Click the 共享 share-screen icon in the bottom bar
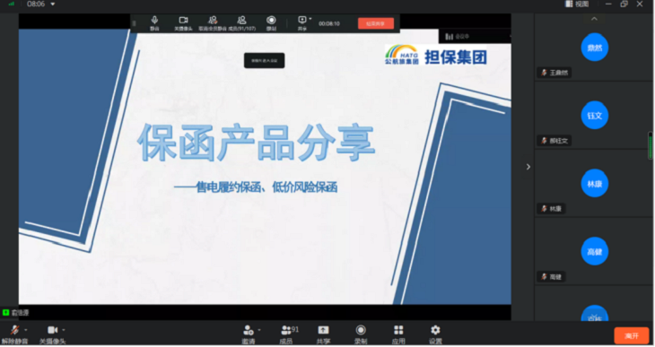 click(x=323, y=330)
